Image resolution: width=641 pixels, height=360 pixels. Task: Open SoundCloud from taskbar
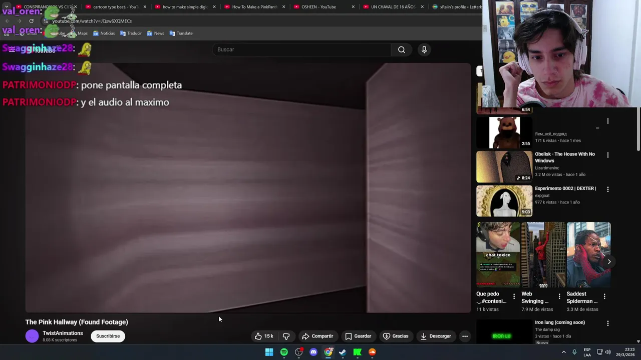coord(372,352)
